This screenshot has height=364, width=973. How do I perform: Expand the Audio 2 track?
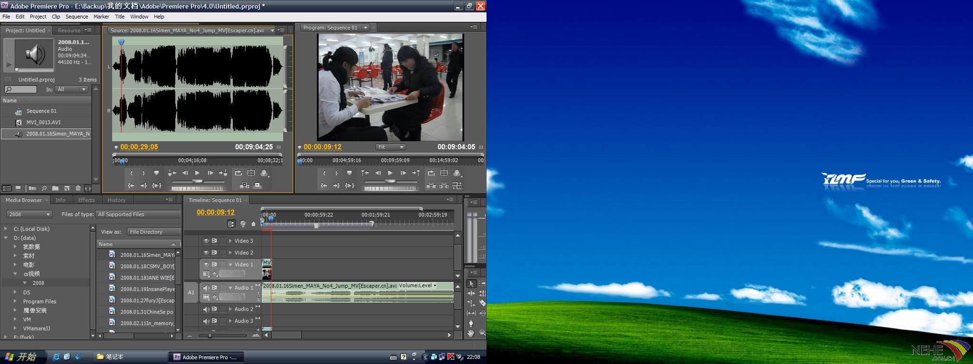(230, 309)
